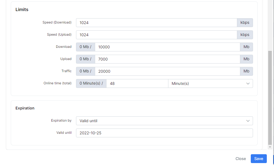
Task: Click the vertical scrollbar thumb
Action: pyautogui.click(x=270, y=98)
